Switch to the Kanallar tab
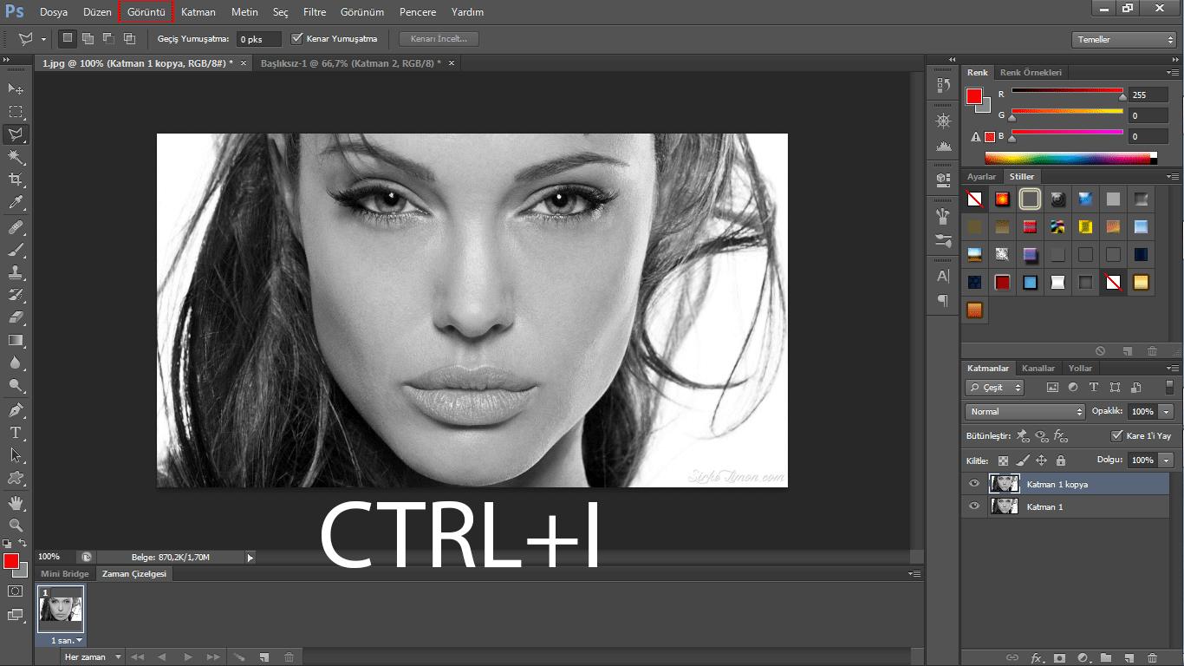This screenshot has height=666, width=1184. [1038, 368]
